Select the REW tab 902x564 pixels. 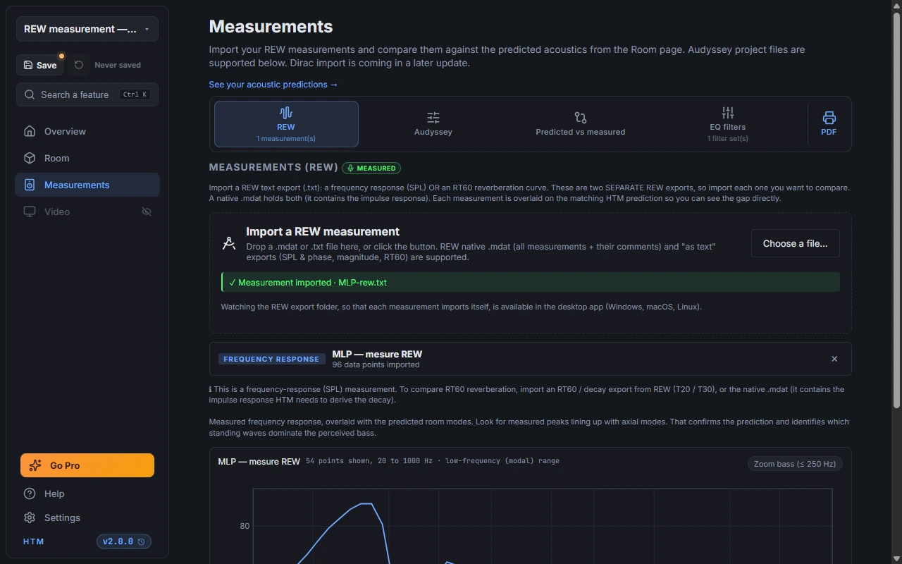tap(286, 124)
